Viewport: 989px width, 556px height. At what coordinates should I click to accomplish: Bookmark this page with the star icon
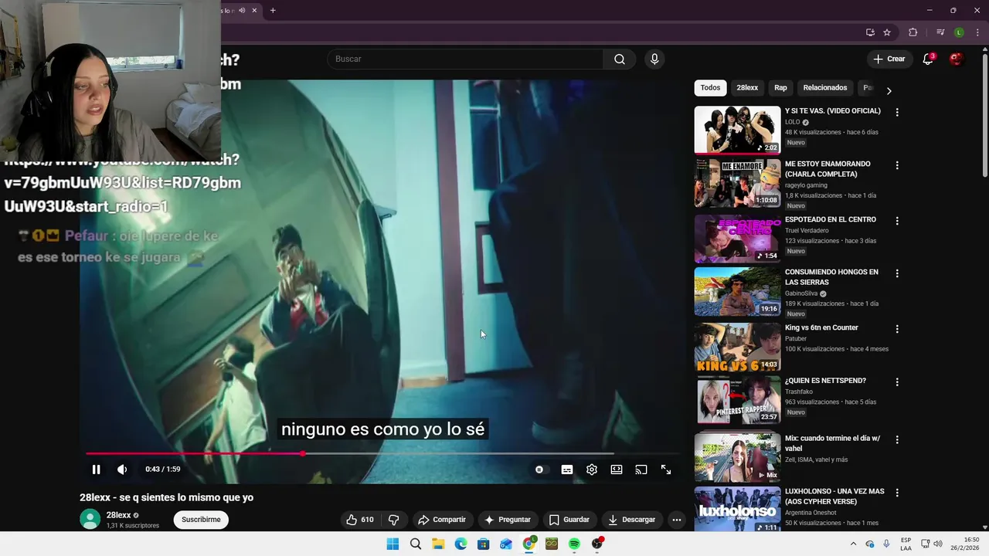(x=887, y=32)
